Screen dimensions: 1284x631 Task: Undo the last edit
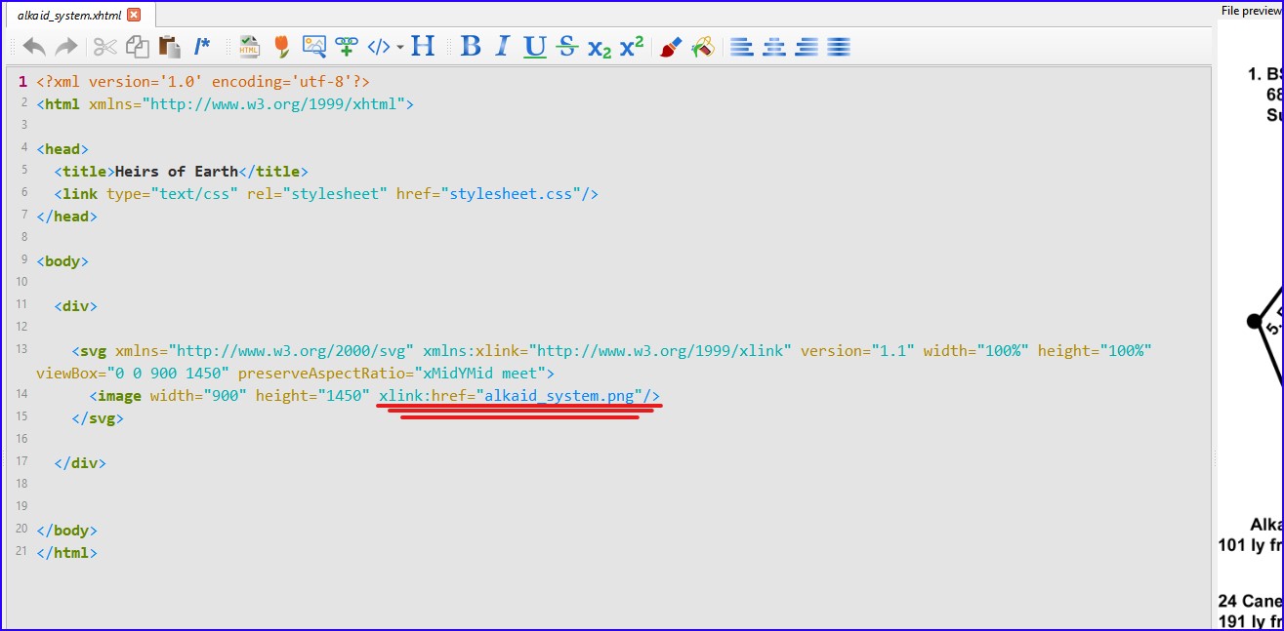coord(34,46)
